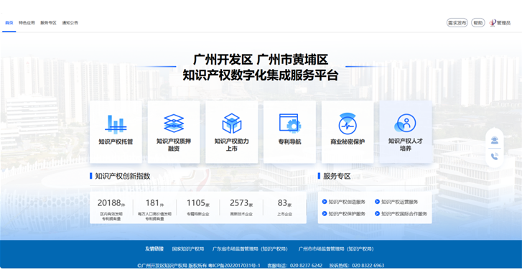Open the 国家知识产权局 footer link
The width and height of the screenshot is (522, 270).
[188, 248]
